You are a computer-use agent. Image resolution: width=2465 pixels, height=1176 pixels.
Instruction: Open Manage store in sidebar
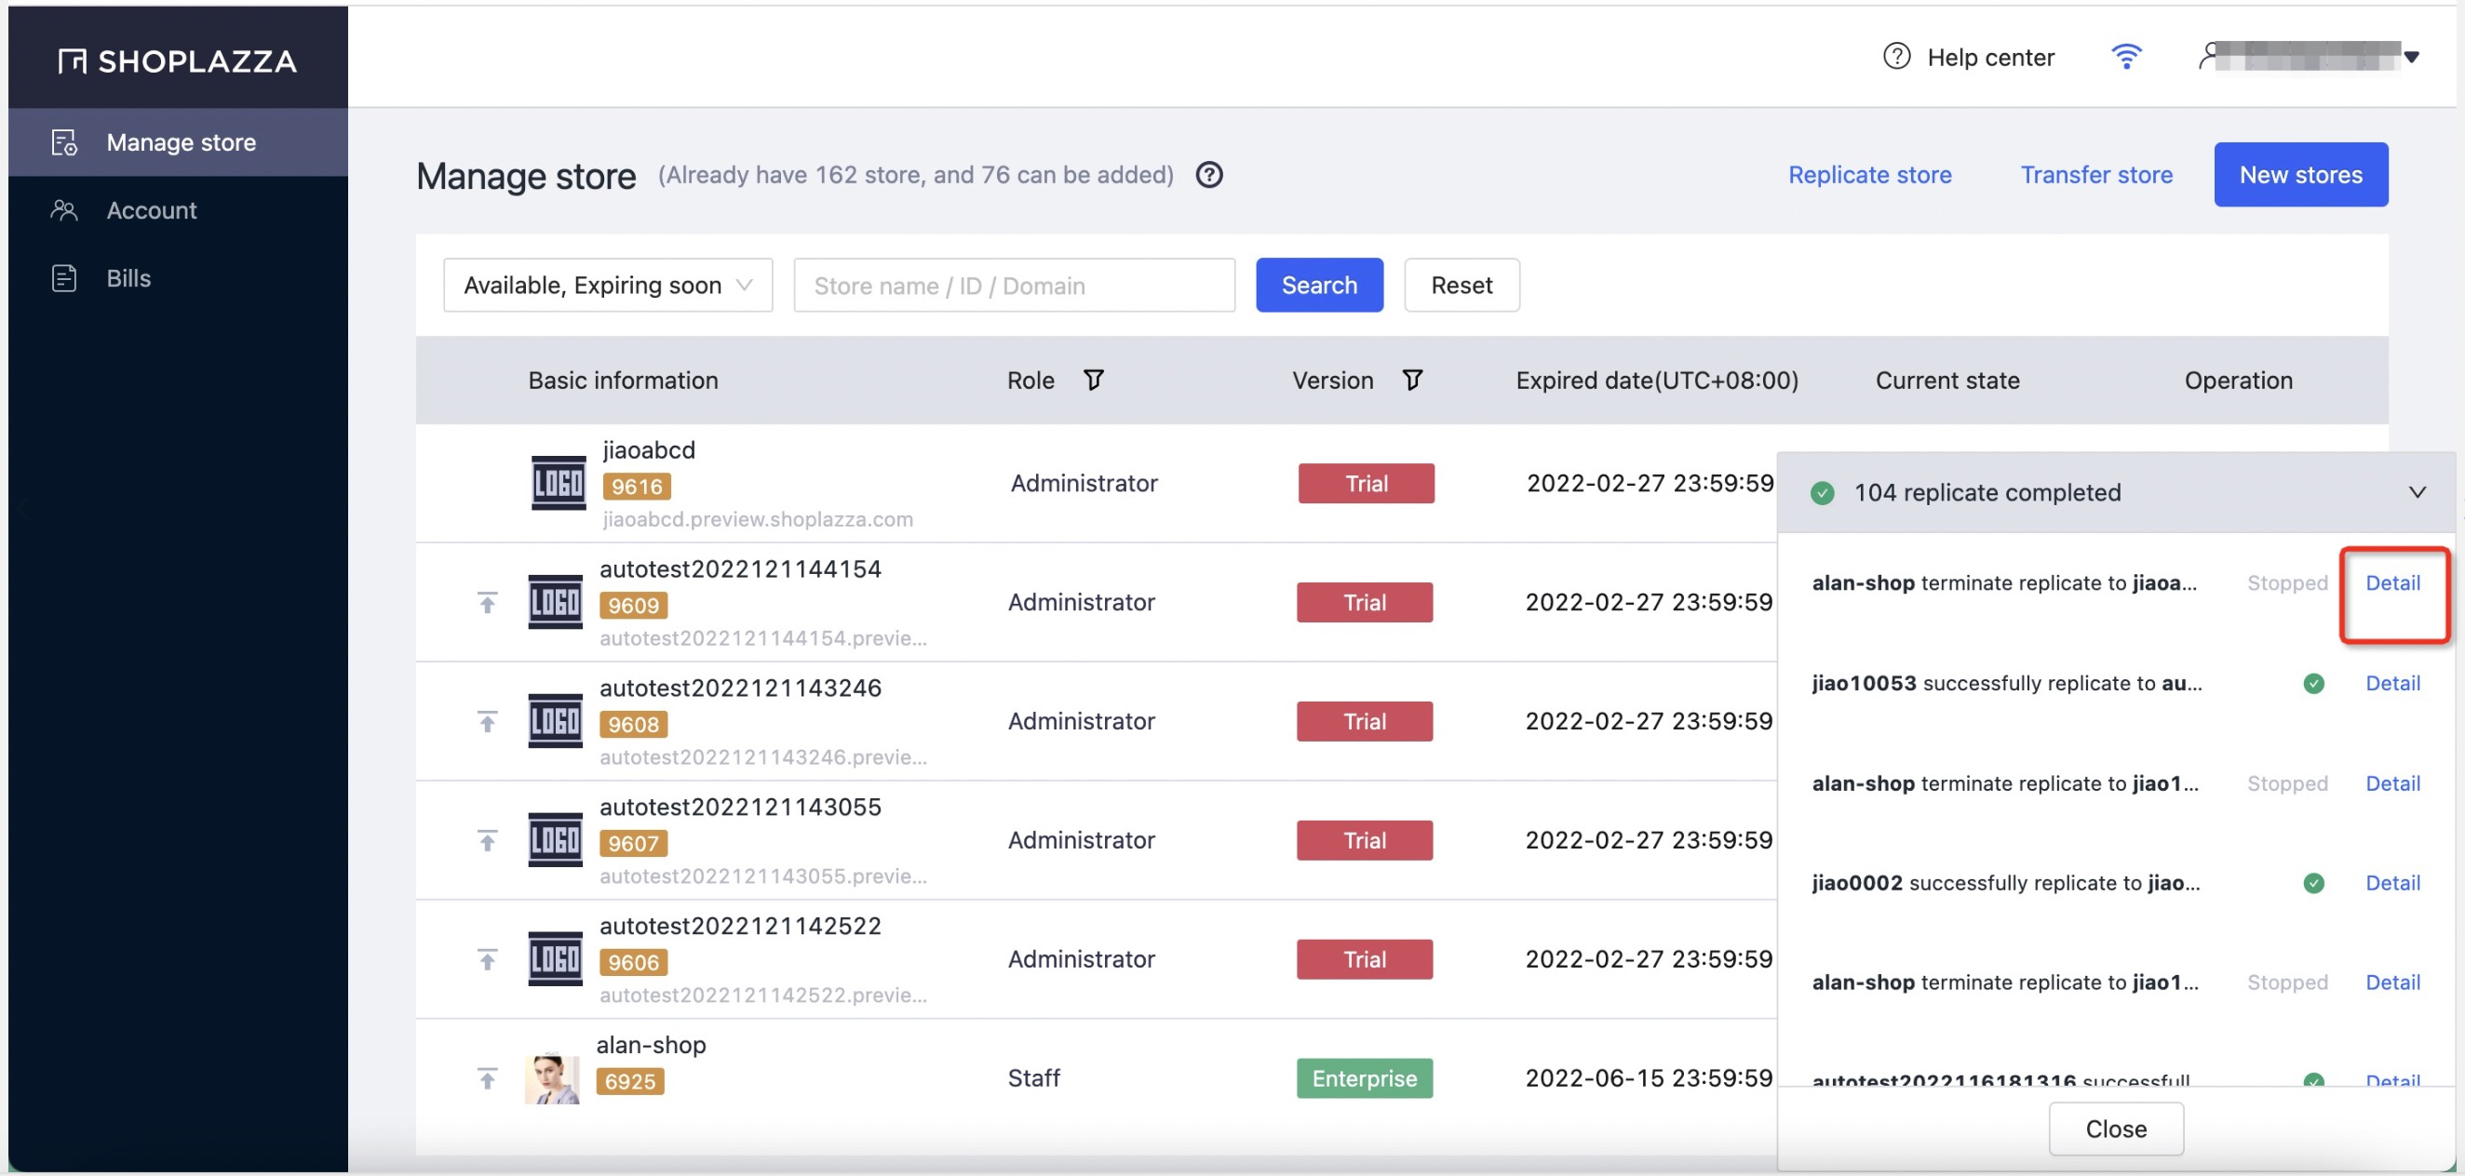[178, 142]
